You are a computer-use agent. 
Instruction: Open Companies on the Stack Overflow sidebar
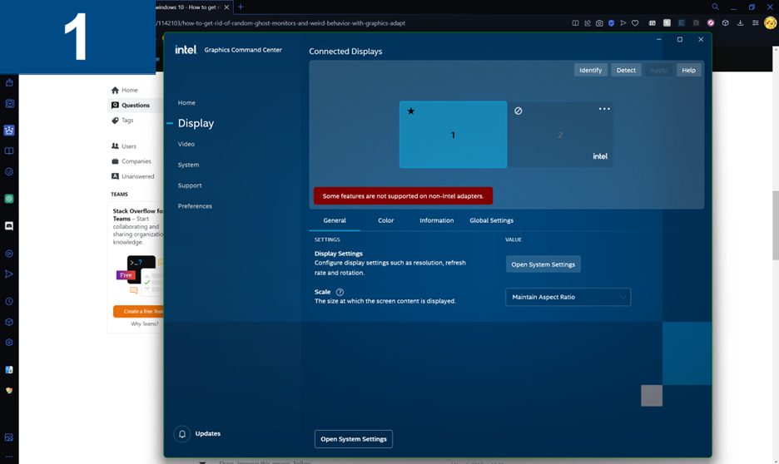(x=136, y=161)
